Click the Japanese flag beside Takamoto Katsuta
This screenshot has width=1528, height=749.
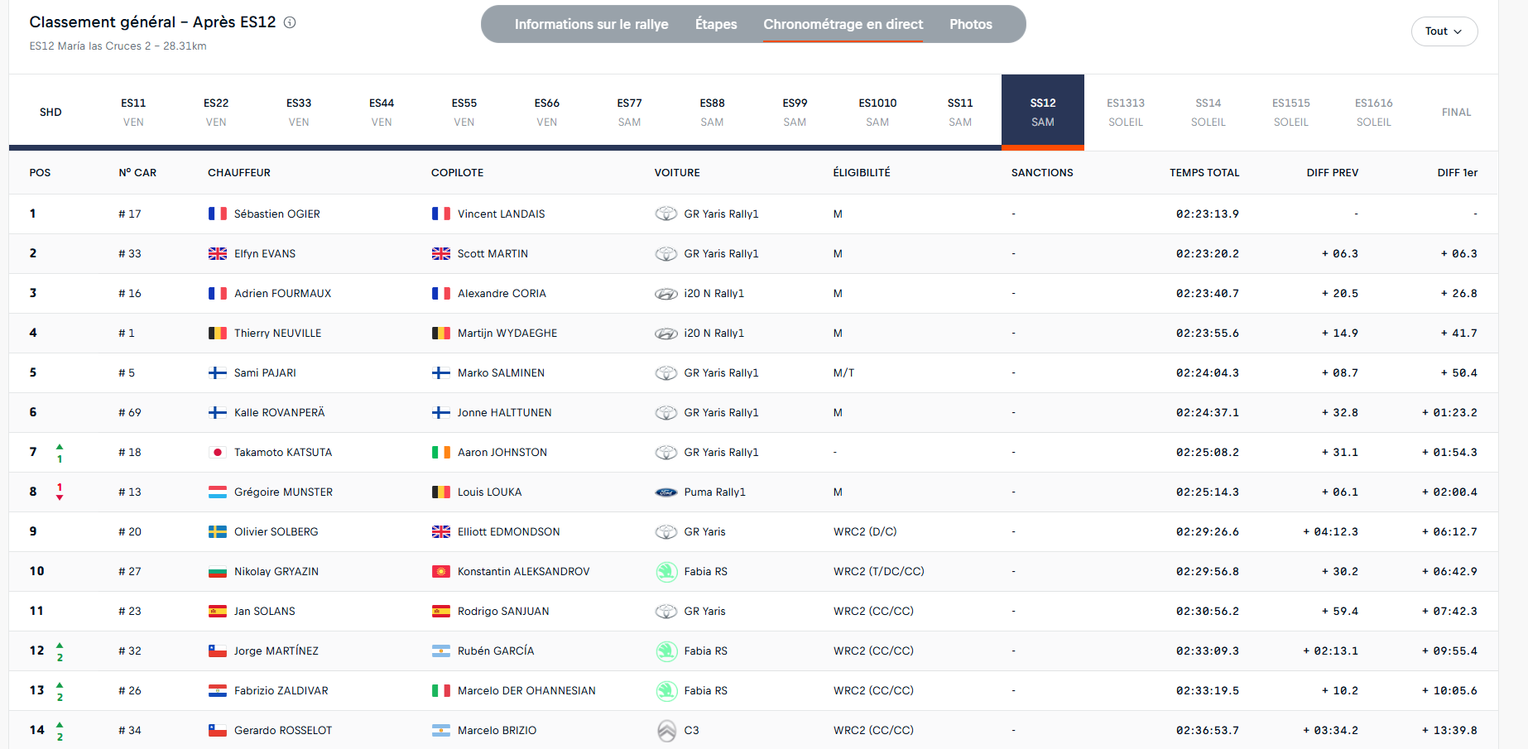[218, 453]
